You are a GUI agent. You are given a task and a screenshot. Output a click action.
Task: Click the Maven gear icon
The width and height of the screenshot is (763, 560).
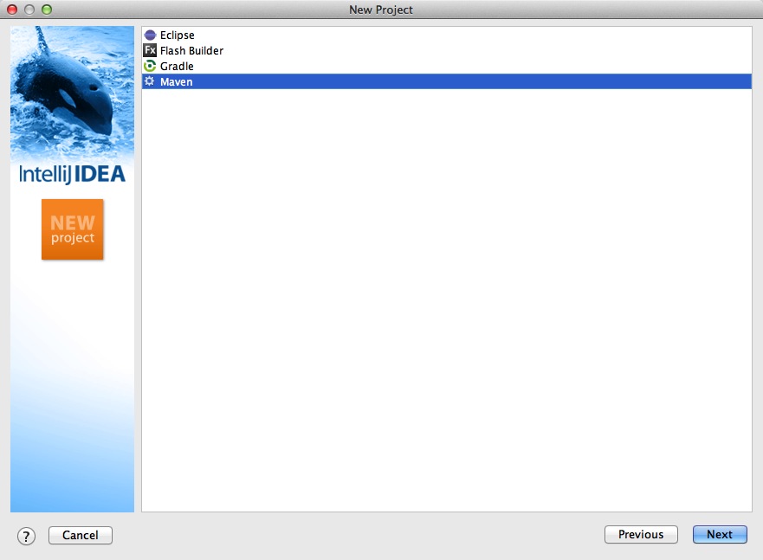pyautogui.click(x=150, y=82)
